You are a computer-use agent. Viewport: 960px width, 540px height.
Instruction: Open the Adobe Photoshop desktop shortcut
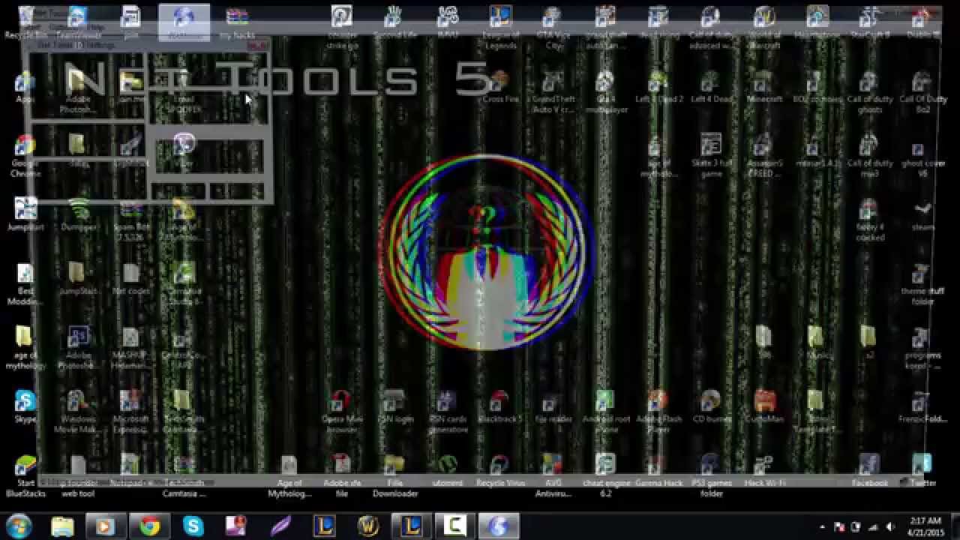(78, 348)
